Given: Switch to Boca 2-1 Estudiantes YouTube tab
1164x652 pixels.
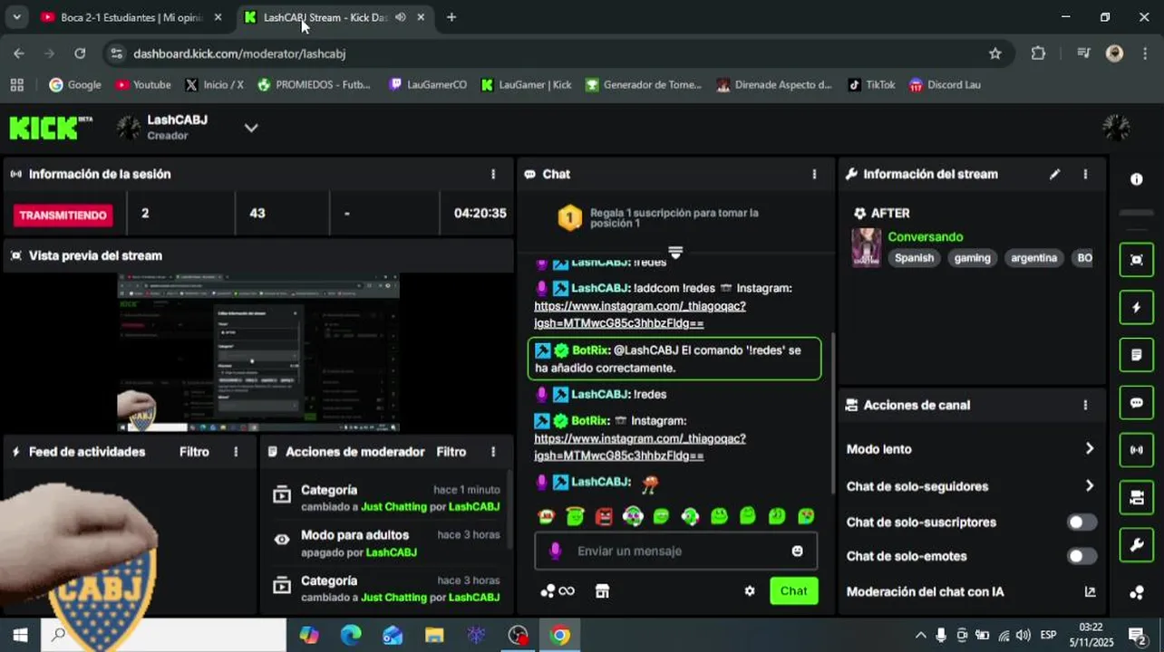Looking at the screenshot, I should click(x=132, y=17).
